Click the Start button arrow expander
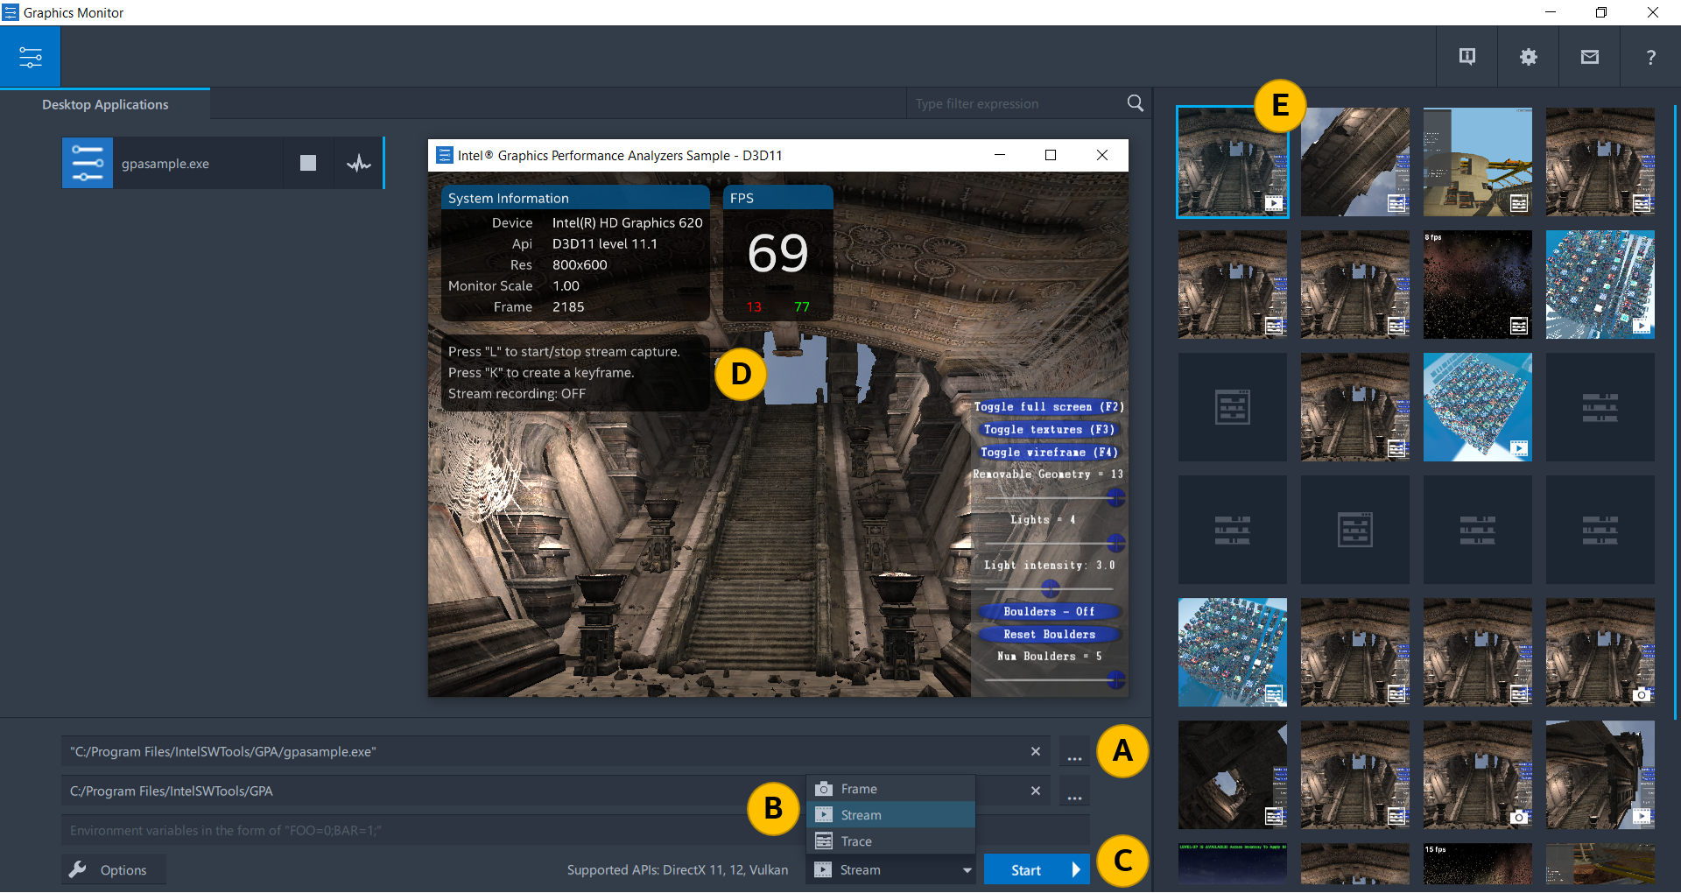Viewport: 1681px width, 893px height. 1077,870
